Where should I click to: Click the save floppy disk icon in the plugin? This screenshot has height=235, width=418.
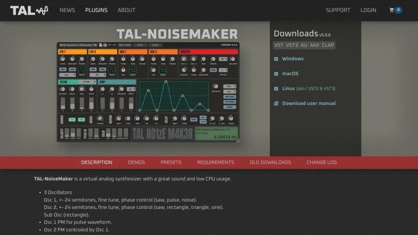click(105, 45)
